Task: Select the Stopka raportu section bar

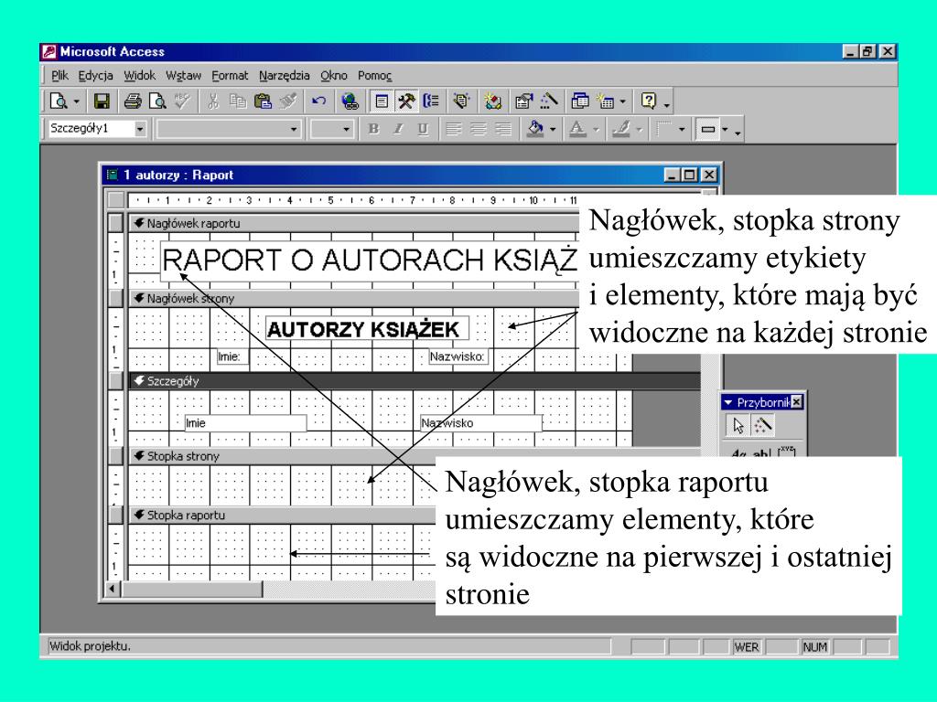Action: [x=282, y=516]
